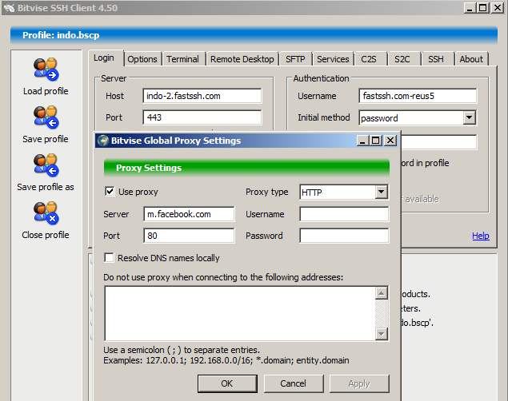Click the proxy Server field m.facebook.com
Screen dimensions: 508x401
[189, 214]
